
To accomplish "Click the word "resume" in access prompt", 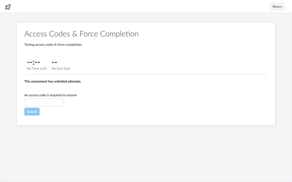I will point(71,95).
